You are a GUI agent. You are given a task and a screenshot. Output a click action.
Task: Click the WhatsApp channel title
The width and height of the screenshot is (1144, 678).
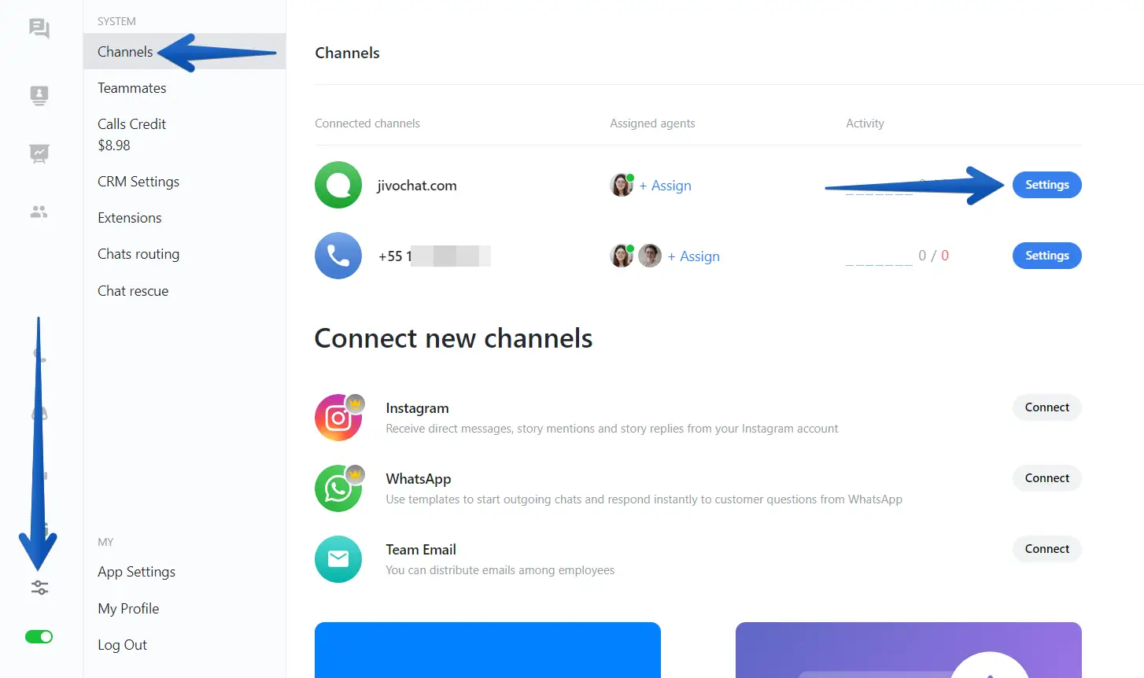(x=419, y=479)
